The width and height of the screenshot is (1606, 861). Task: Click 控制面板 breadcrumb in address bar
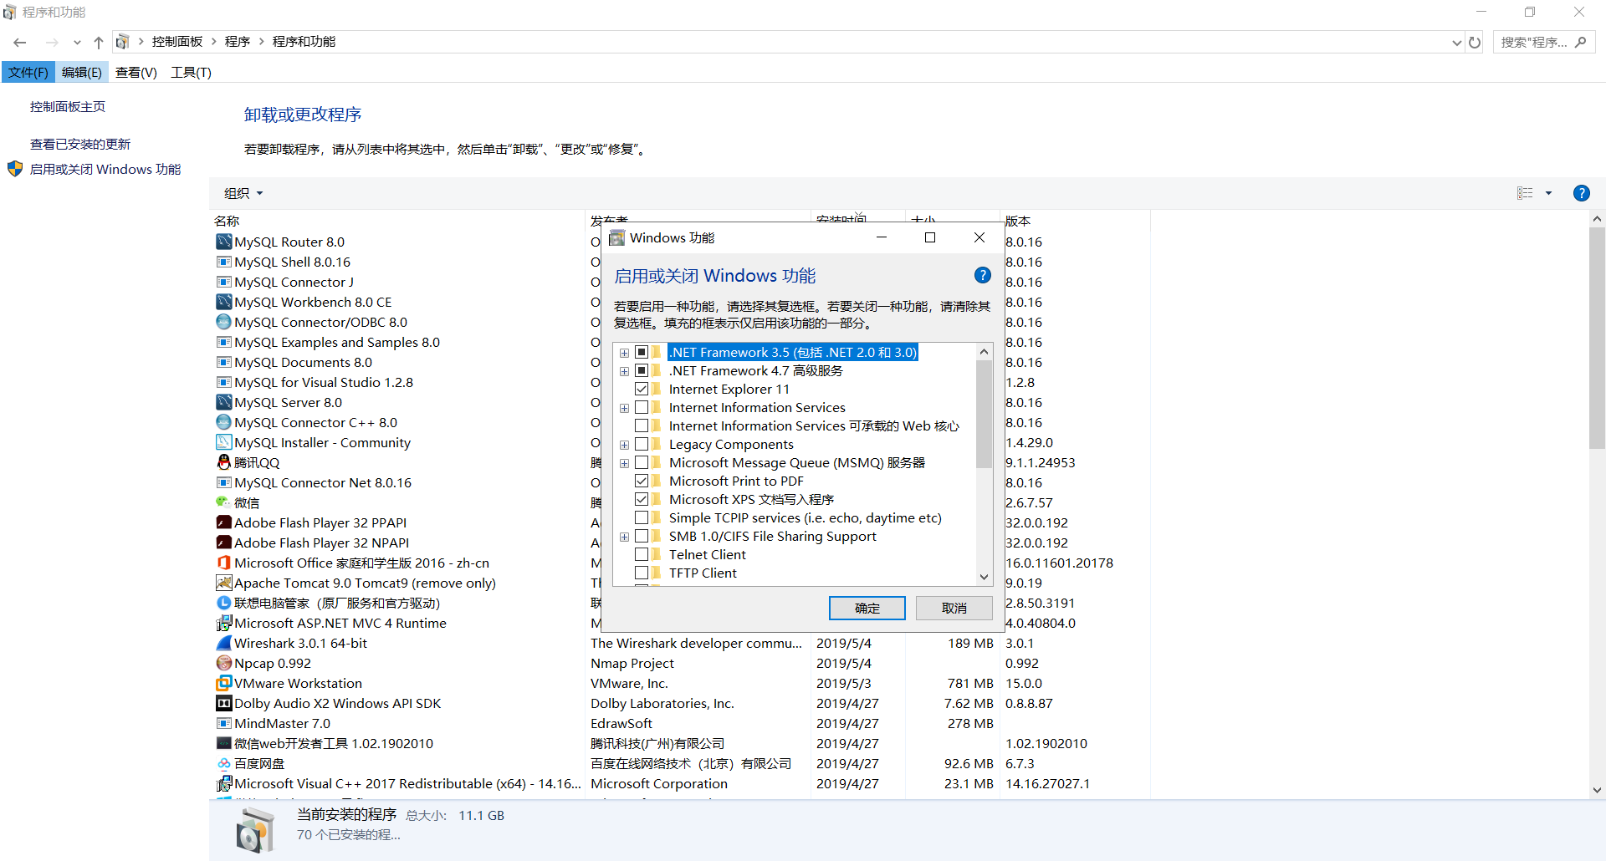177,42
